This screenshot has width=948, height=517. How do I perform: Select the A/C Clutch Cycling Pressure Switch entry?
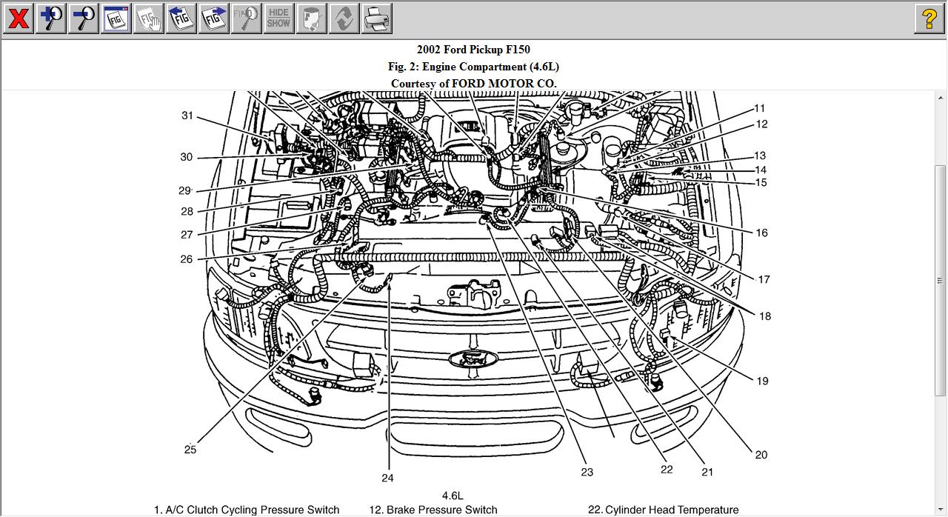[247, 510]
